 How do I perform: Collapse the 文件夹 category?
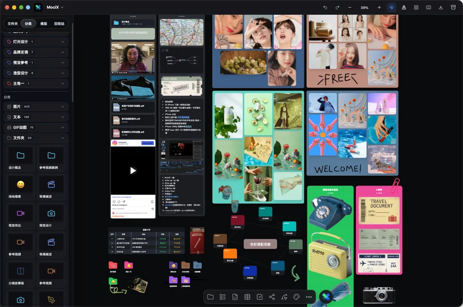click(x=36, y=138)
